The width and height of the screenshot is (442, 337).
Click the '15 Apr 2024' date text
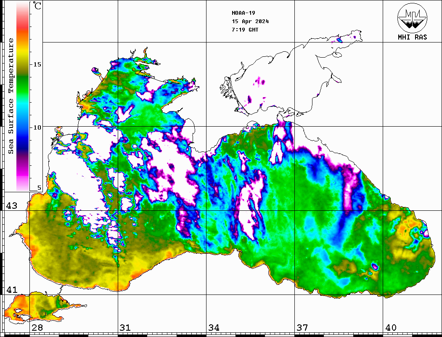[250, 21]
